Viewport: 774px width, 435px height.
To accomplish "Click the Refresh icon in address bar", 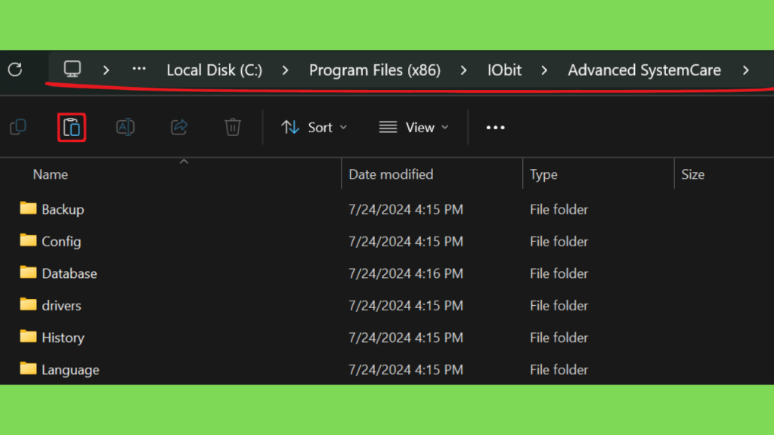I will pyautogui.click(x=15, y=69).
